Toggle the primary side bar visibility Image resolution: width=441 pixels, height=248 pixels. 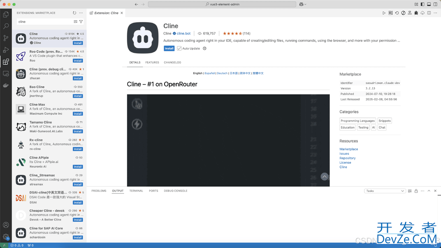tap(422, 4)
